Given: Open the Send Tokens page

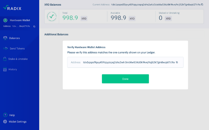Looking at the screenshot, I should pyautogui.click(x=17, y=48).
